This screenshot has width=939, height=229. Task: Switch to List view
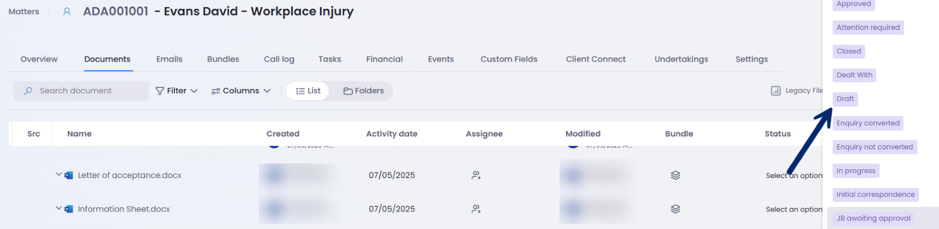(x=308, y=91)
